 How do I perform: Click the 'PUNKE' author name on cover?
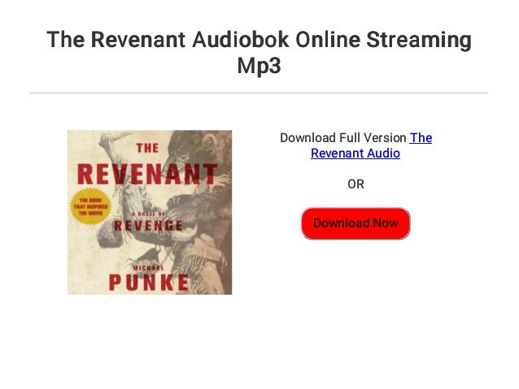coord(150,283)
